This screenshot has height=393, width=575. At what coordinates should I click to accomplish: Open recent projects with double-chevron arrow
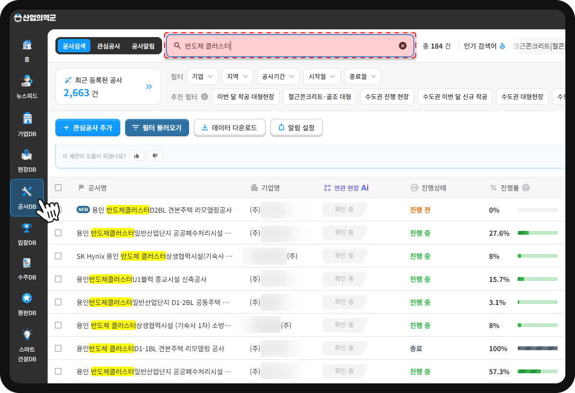click(x=149, y=87)
